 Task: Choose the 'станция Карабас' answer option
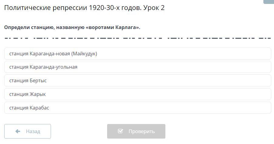pyautogui.click(x=29, y=108)
